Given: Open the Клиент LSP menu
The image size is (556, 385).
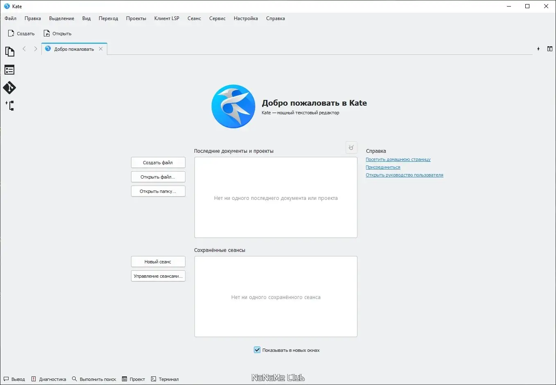Looking at the screenshot, I should (x=167, y=18).
